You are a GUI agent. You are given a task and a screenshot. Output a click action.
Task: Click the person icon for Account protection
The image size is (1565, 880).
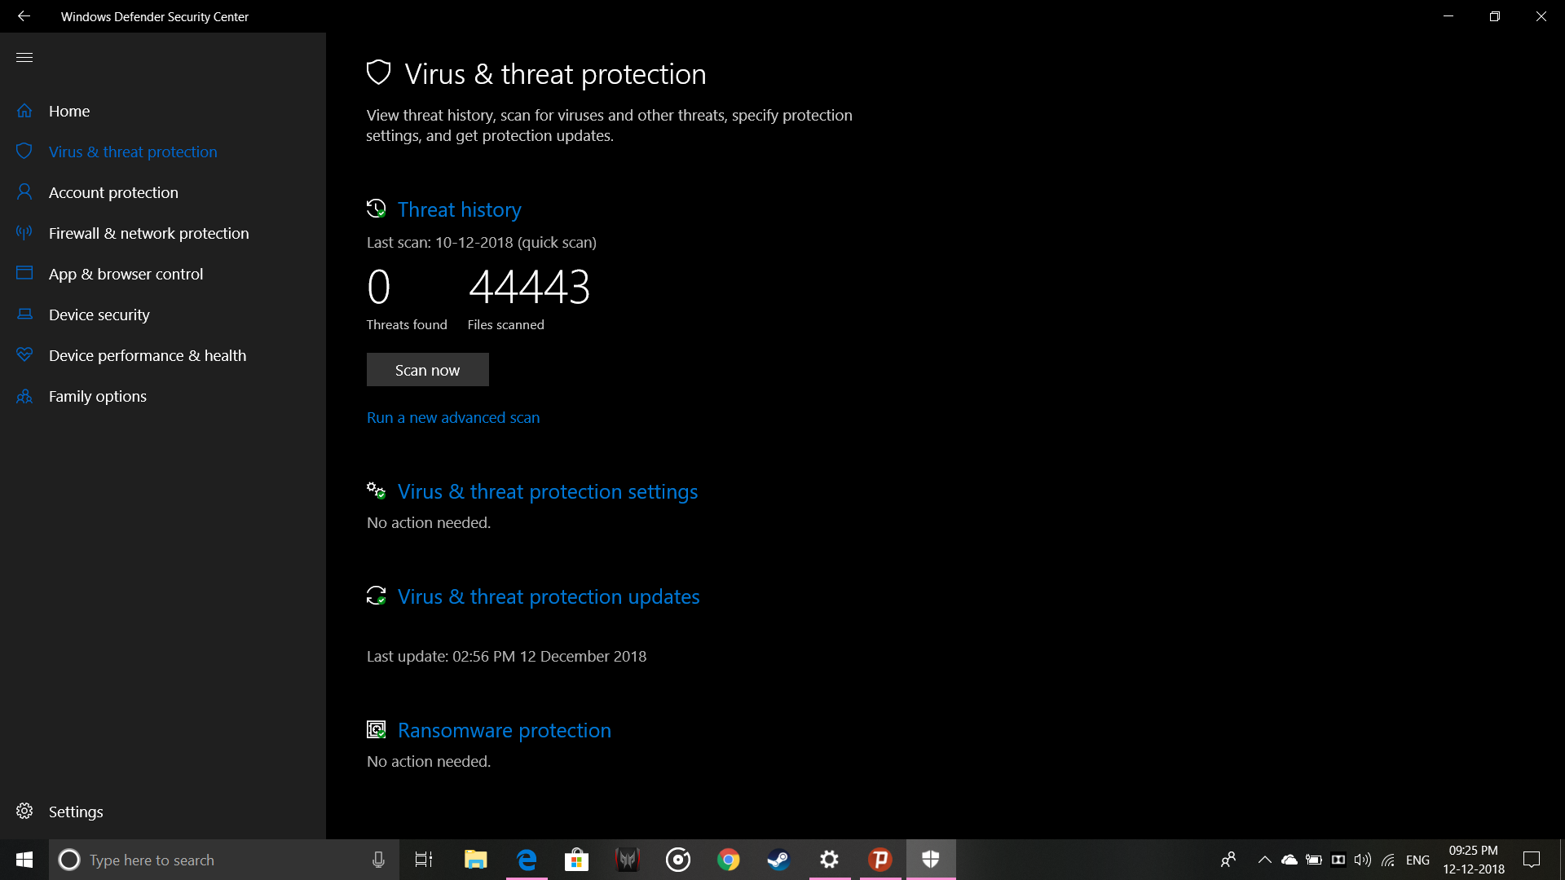24,192
